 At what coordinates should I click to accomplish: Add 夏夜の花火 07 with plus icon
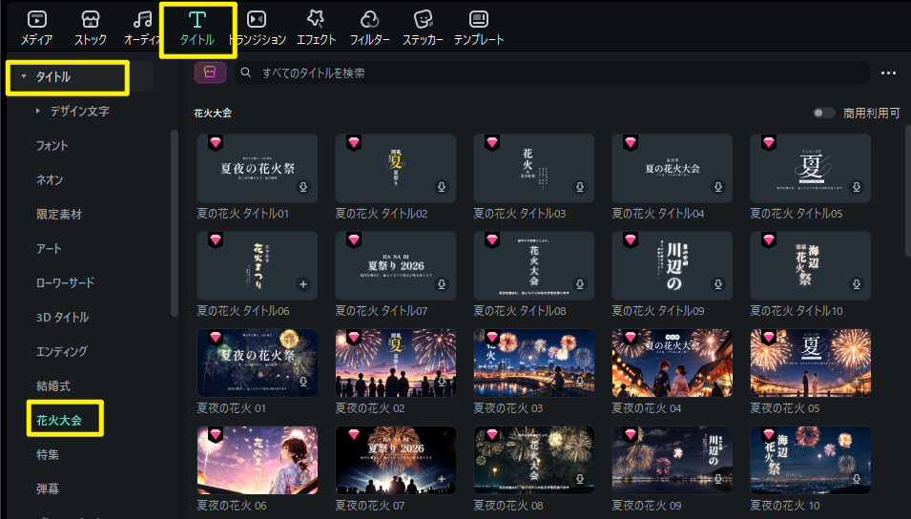point(442,479)
